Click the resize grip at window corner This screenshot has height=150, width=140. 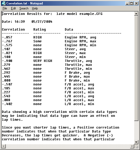(137, 146)
